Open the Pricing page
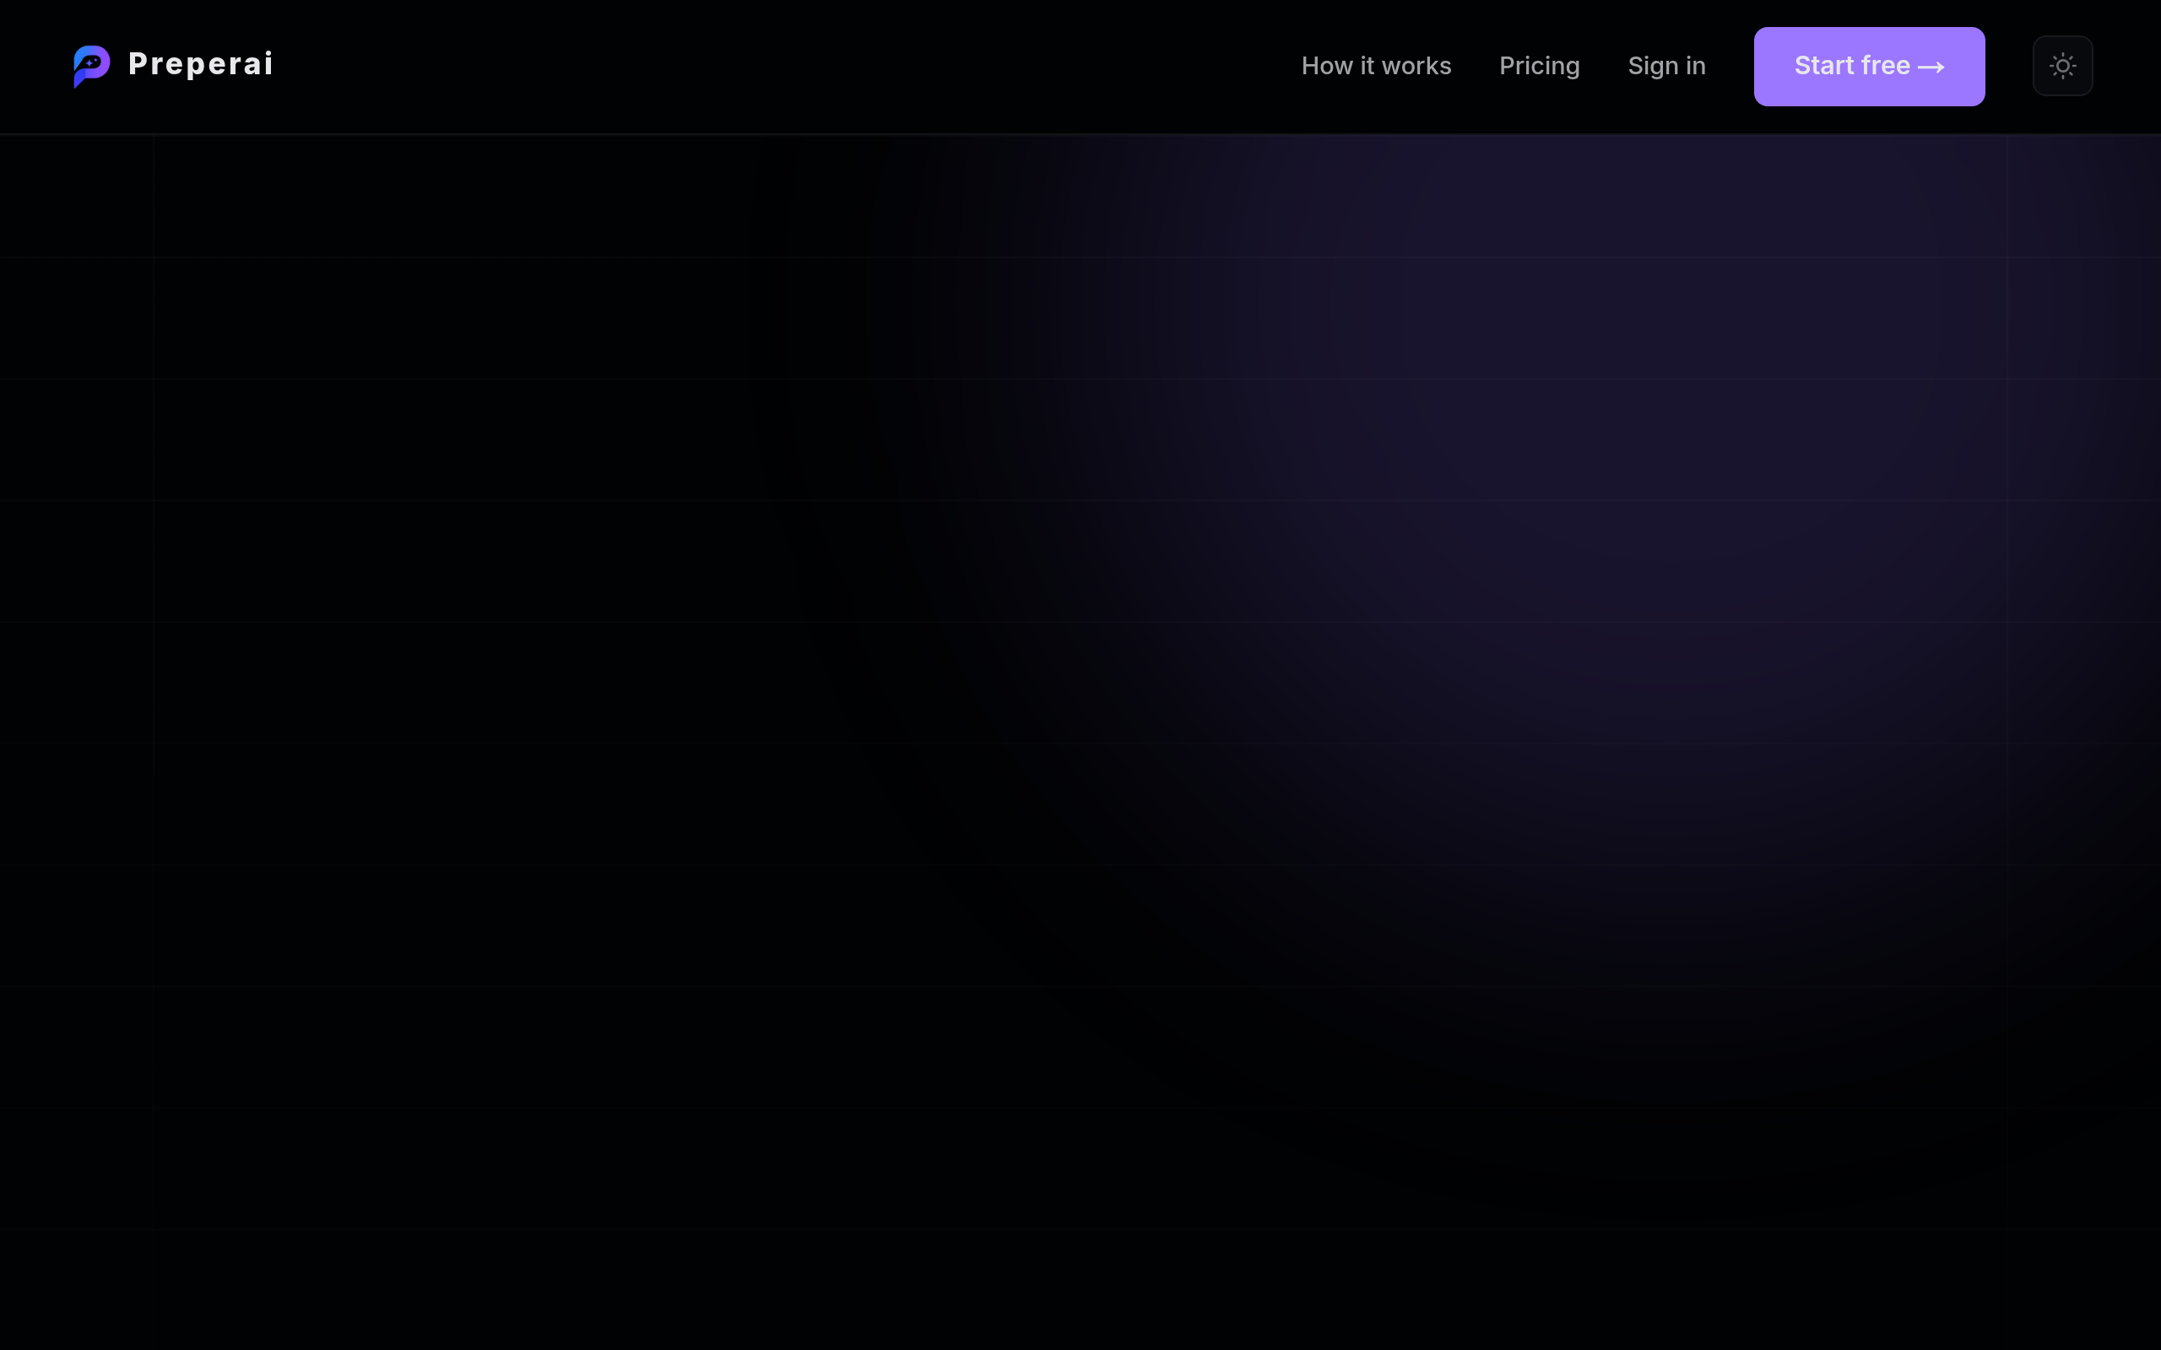The height and width of the screenshot is (1350, 2161). click(1540, 66)
